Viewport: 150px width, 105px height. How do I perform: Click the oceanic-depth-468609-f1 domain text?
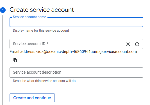tap(69, 52)
